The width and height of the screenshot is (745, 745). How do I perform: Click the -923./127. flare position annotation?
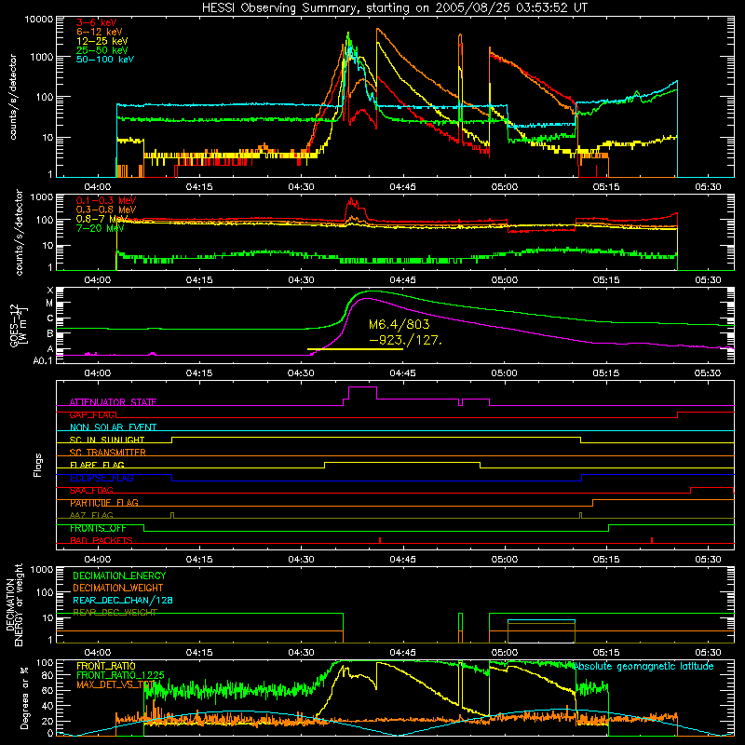405,340
